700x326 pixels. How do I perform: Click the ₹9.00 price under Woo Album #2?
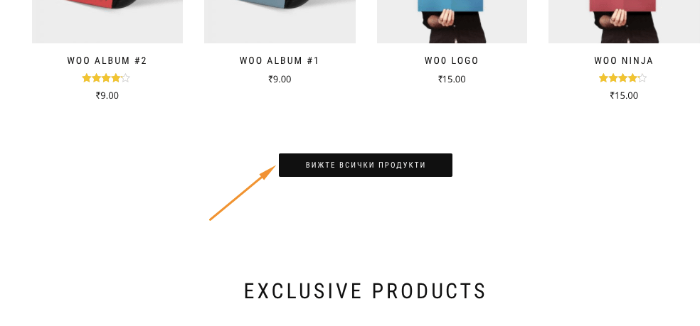coord(107,95)
